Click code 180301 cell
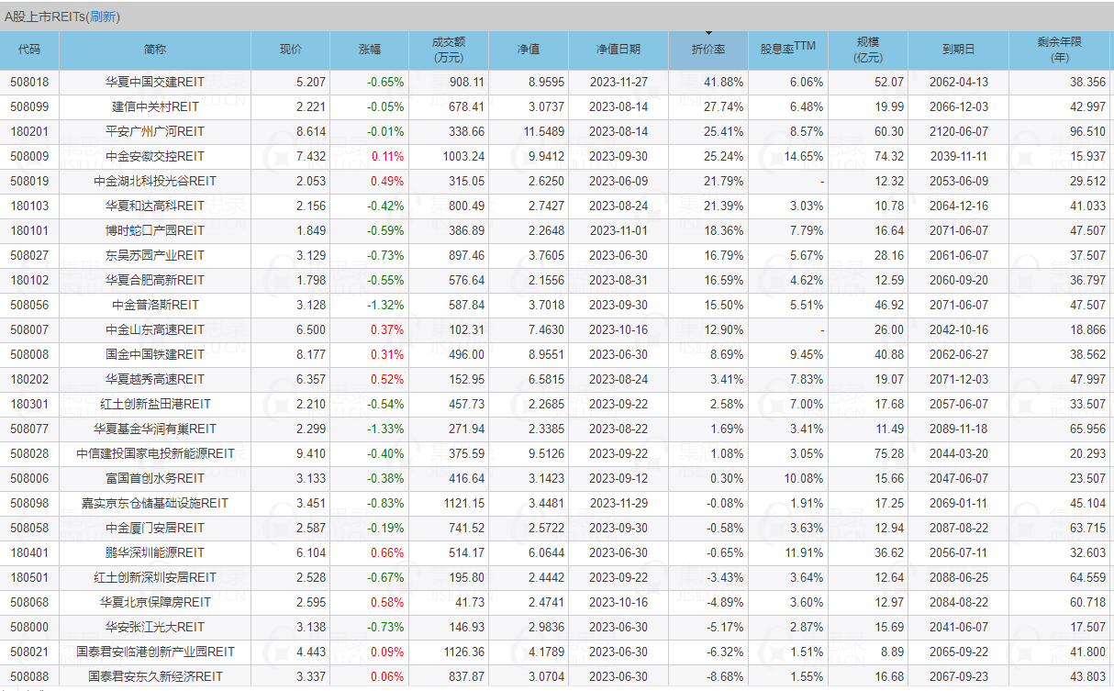The image size is (1114, 691). point(29,404)
